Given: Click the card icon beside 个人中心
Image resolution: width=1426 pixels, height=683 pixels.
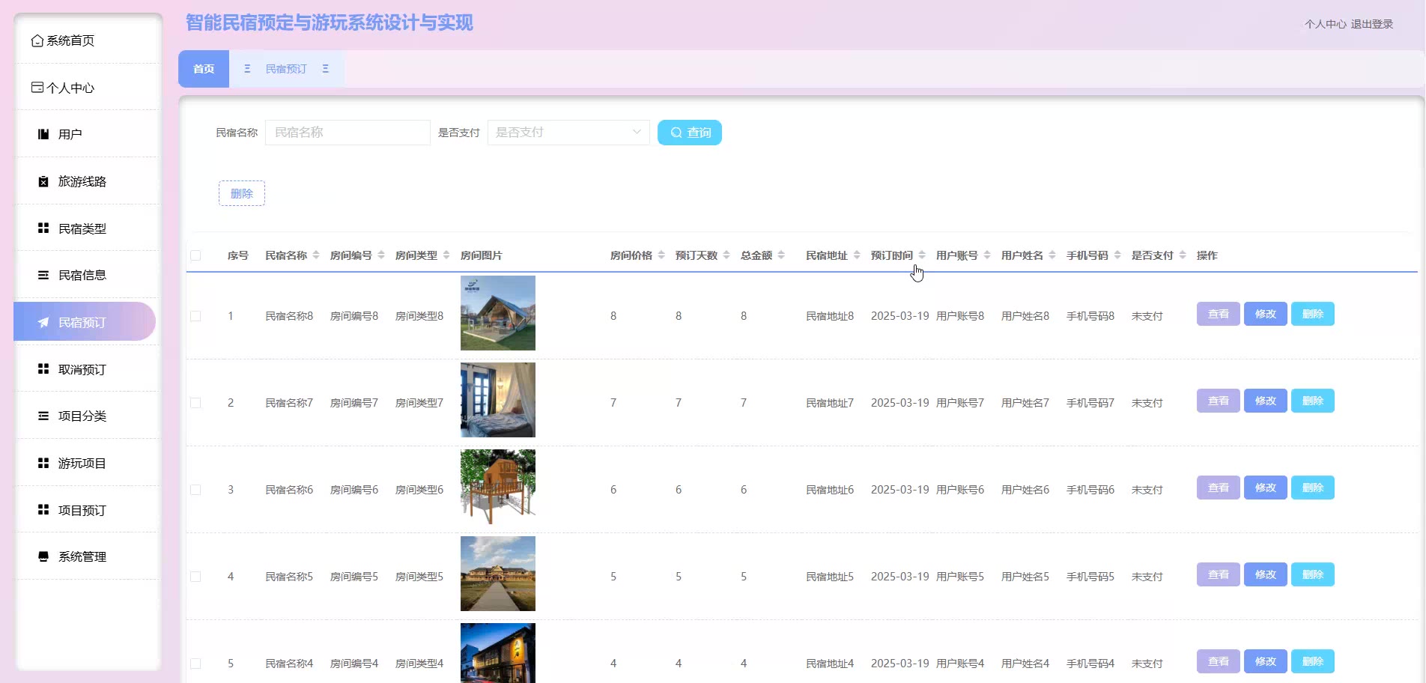Looking at the screenshot, I should click(x=37, y=88).
